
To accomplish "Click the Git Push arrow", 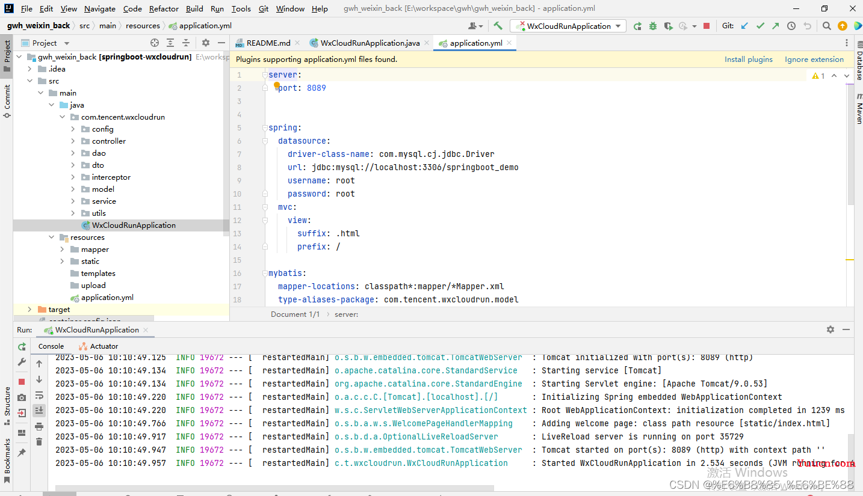I will pyautogui.click(x=775, y=26).
